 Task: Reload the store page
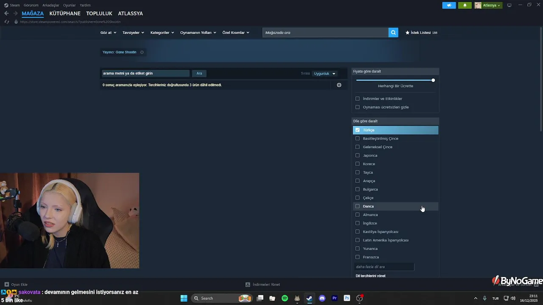pyautogui.click(x=6, y=22)
